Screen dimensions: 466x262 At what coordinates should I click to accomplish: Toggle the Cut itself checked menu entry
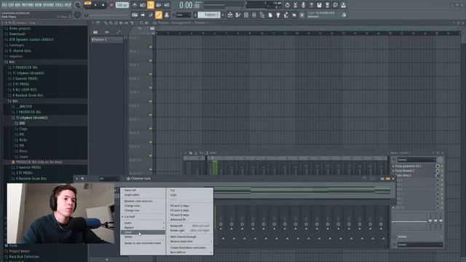click(x=143, y=217)
